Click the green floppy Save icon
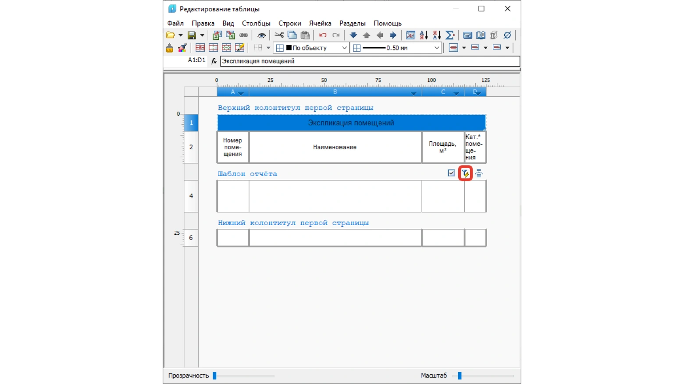684x384 pixels. coord(192,35)
